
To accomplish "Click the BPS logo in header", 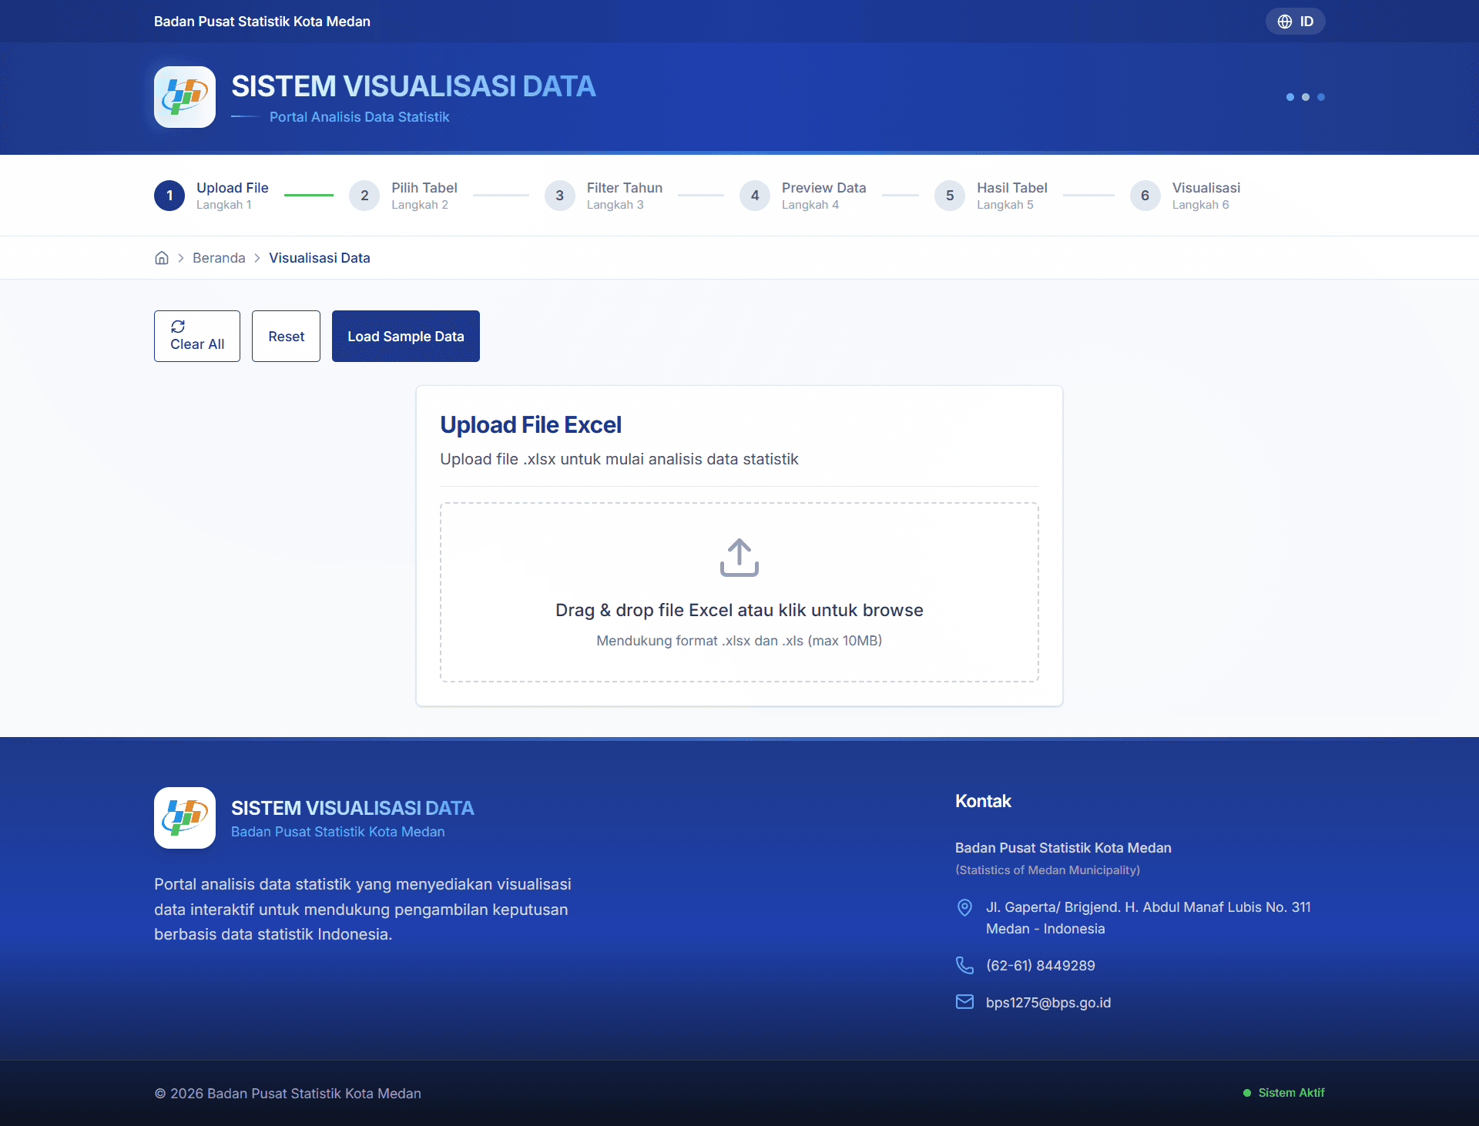I will (185, 97).
